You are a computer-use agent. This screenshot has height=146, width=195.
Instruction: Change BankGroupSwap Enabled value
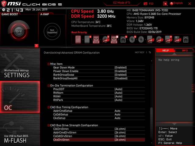[x=121, y=75]
